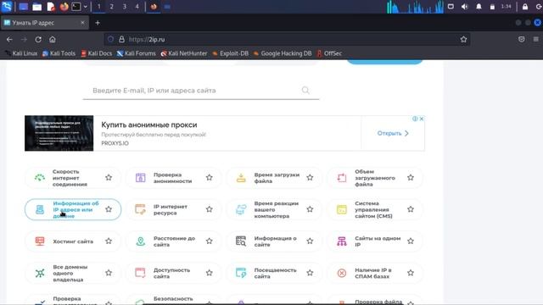Viewport: 543px width, 305px height.
Task: Click the 'Сайты на одном IP' network icon
Action: 342,241
